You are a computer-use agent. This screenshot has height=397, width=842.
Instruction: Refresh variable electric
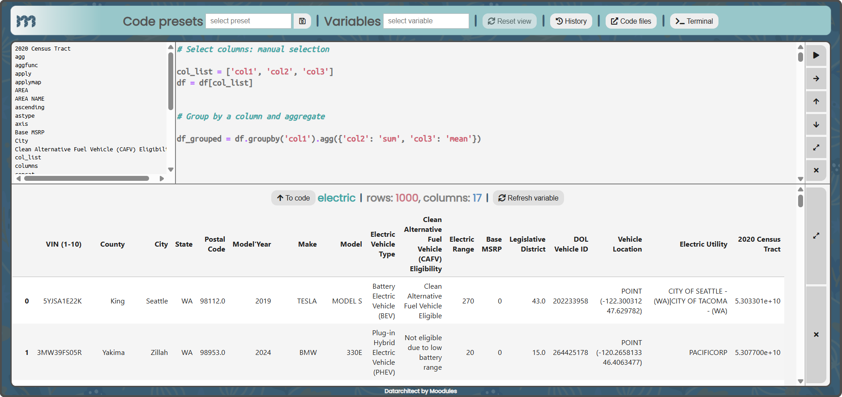click(528, 198)
